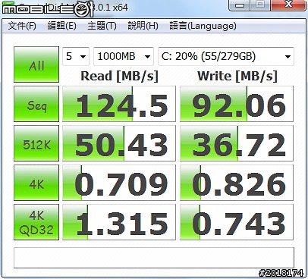The width and height of the screenshot is (308, 279).
Task: Select the 4K read value 0.709
Action: click(x=119, y=183)
